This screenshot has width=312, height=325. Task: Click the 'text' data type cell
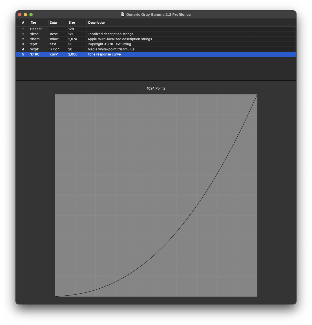53,44
